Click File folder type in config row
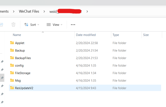The height and width of the screenshot is (107, 166). [x=119, y=66]
